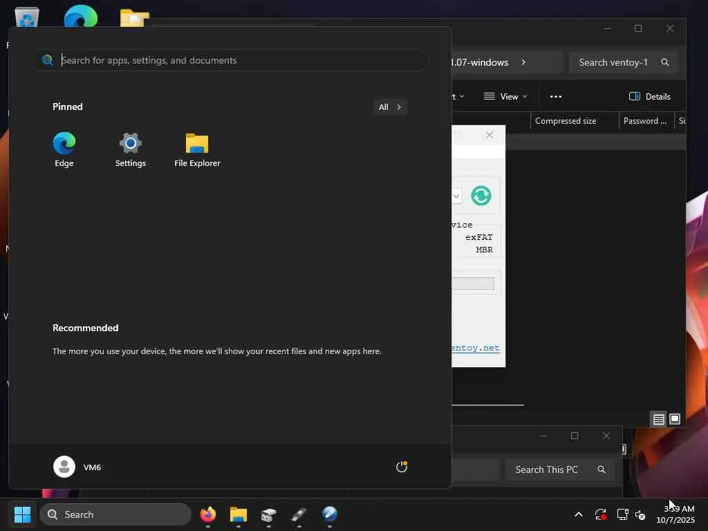Expand the Ventoy device dropdown
This screenshot has height=531, width=708.
click(x=456, y=196)
